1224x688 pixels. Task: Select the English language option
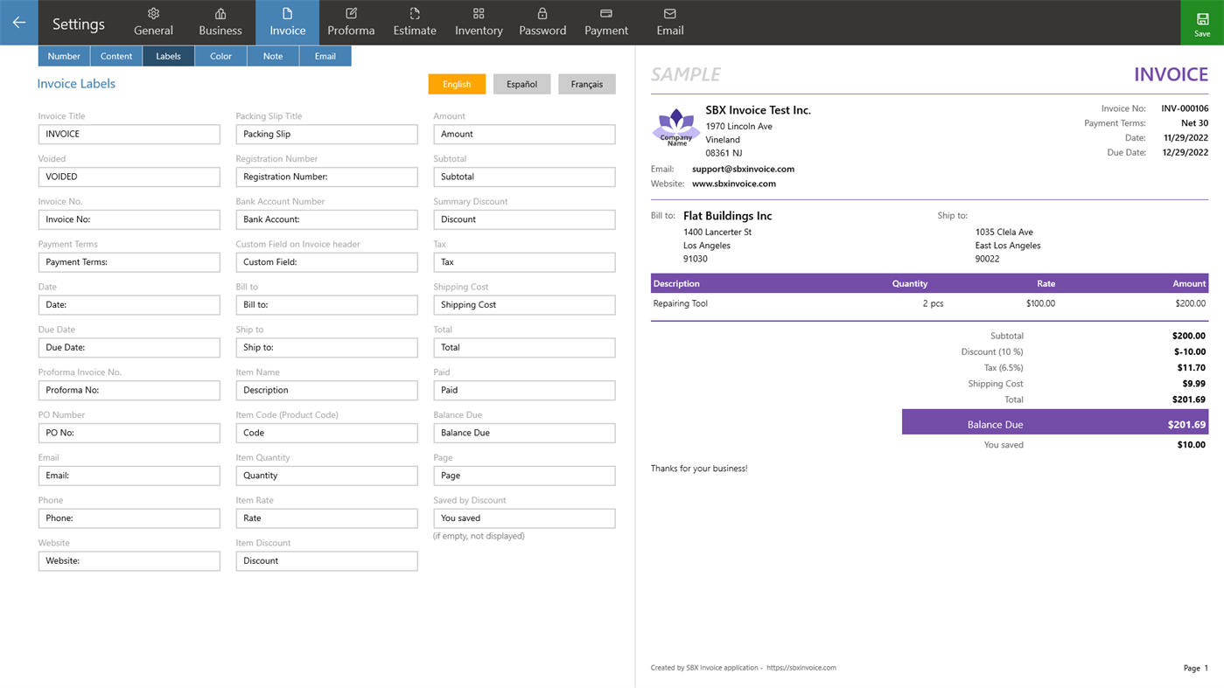pyautogui.click(x=456, y=83)
